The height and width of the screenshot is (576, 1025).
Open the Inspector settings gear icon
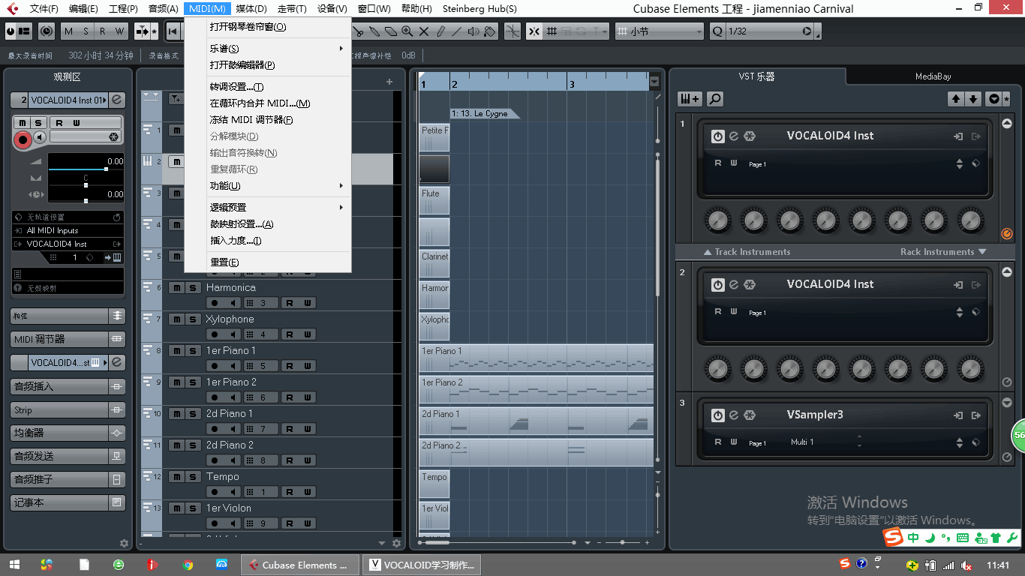pos(125,543)
